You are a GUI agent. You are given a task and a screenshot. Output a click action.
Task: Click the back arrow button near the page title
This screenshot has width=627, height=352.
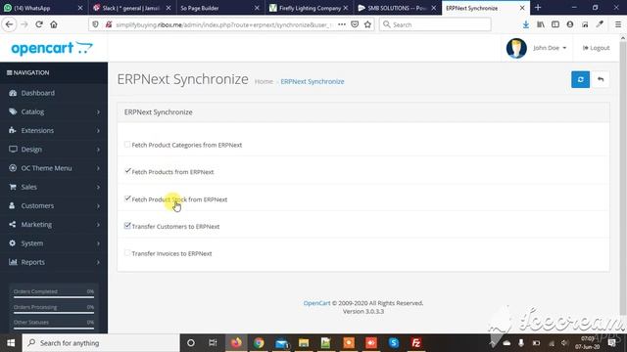coord(601,79)
